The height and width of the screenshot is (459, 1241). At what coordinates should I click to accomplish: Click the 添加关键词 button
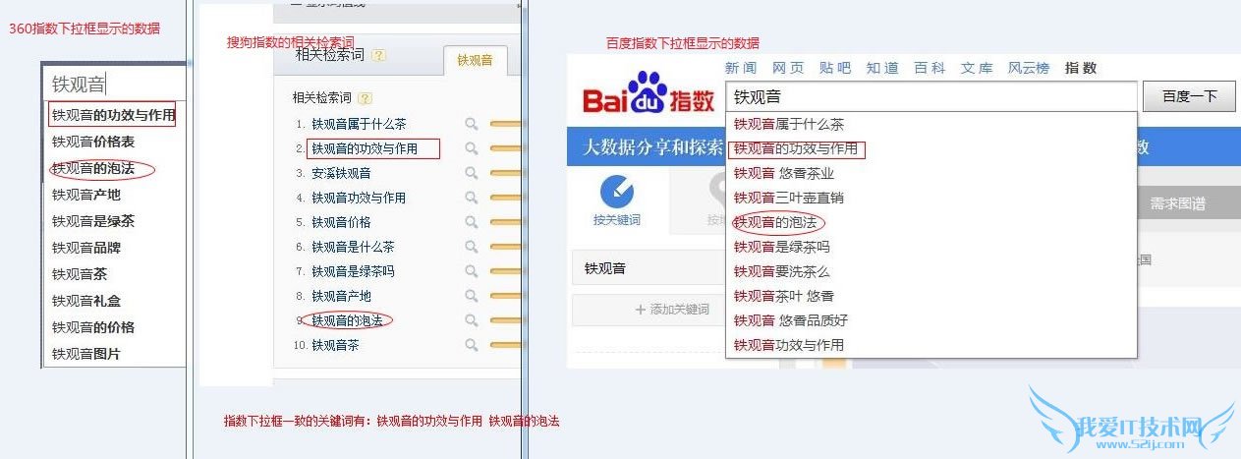pyautogui.click(x=672, y=310)
